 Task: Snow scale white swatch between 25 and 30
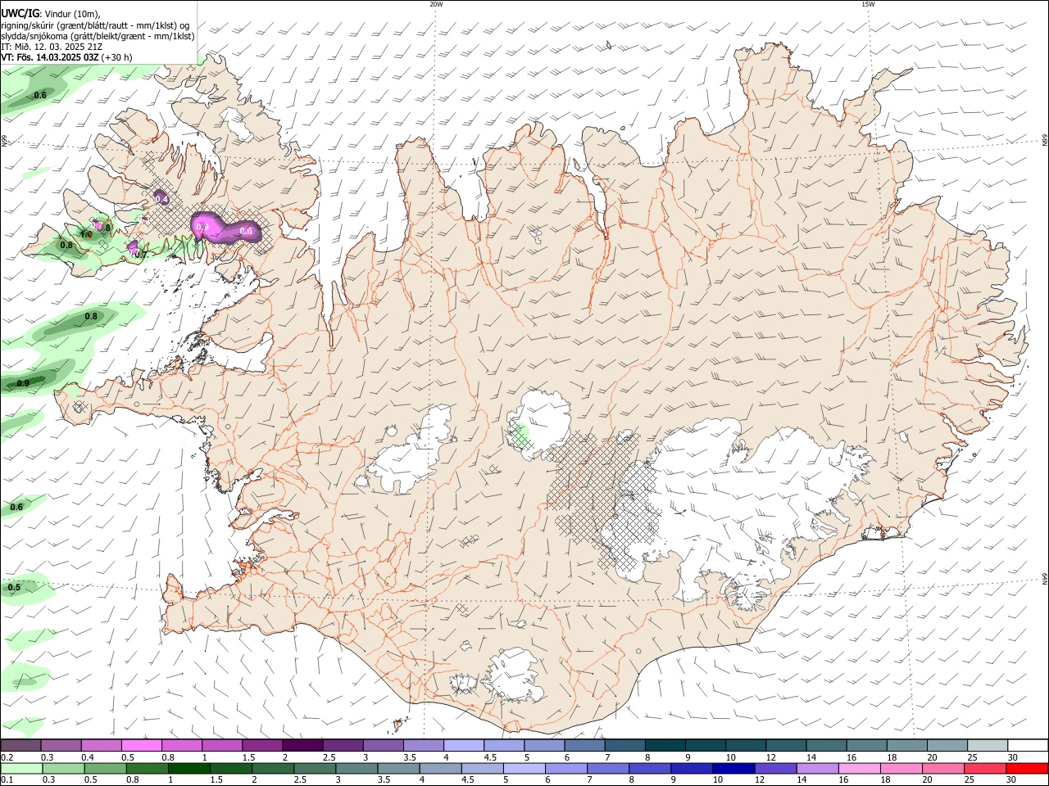pyautogui.click(x=987, y=745)
